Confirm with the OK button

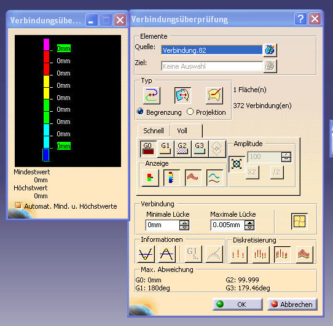point(238,305)
